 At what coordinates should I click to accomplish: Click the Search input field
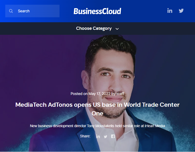[32, 11]
